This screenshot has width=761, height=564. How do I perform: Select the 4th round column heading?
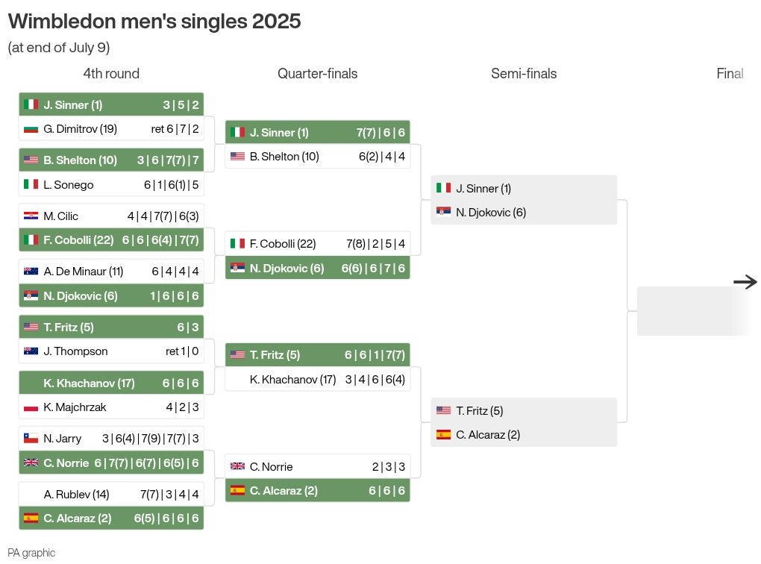pyautogui.click(x=111, y=73)
